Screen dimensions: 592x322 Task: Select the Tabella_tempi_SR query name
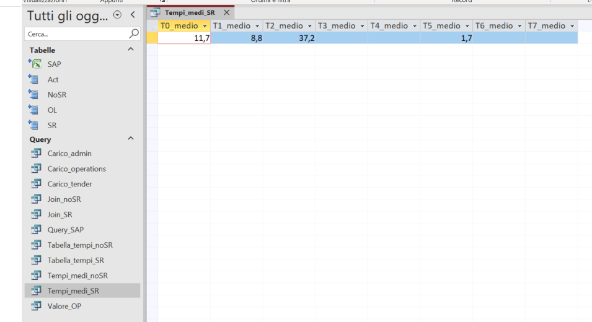tap(76, 260)
